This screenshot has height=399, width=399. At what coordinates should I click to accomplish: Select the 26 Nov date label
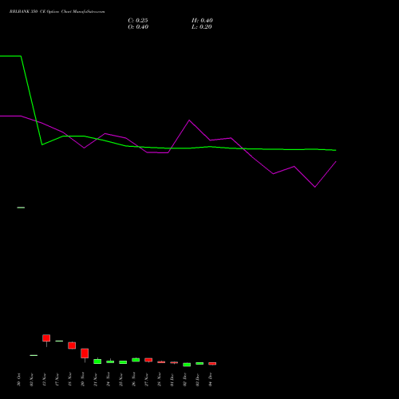pos(133,380)
